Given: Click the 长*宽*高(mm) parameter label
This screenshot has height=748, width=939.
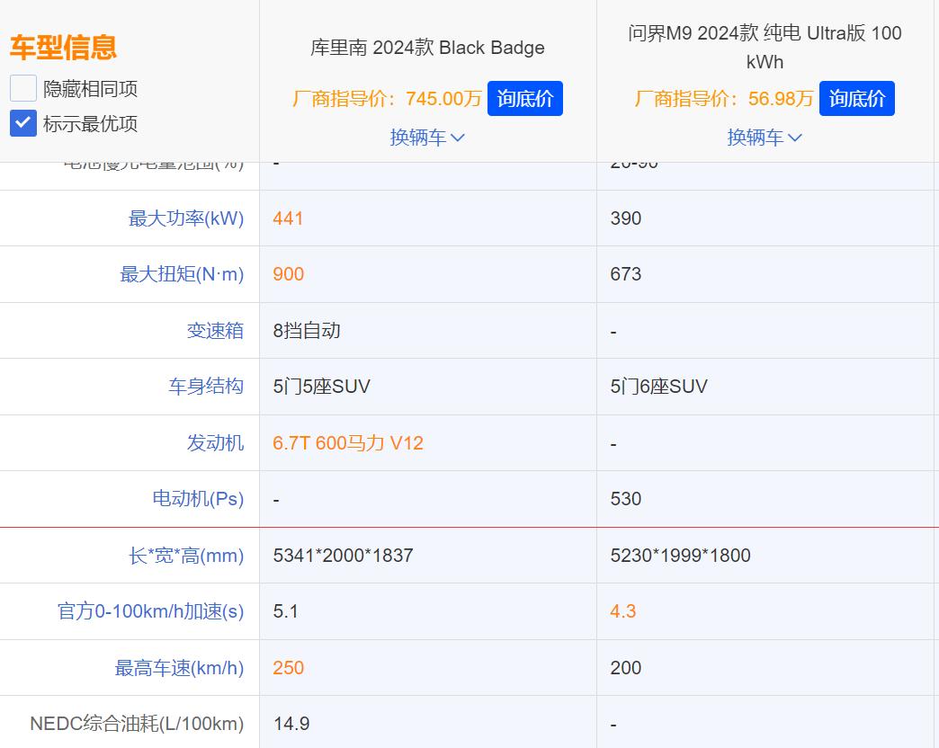Looking at the screenshot, I should tap(186, 556).
